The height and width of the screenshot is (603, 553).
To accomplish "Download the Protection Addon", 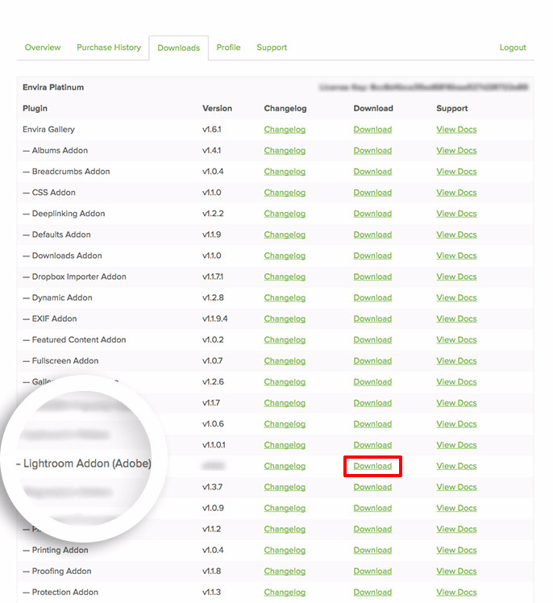I will (372, 593).
